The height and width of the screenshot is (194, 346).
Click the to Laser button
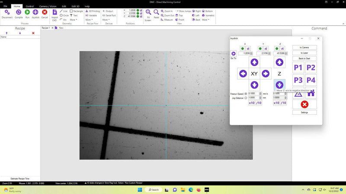304,53
